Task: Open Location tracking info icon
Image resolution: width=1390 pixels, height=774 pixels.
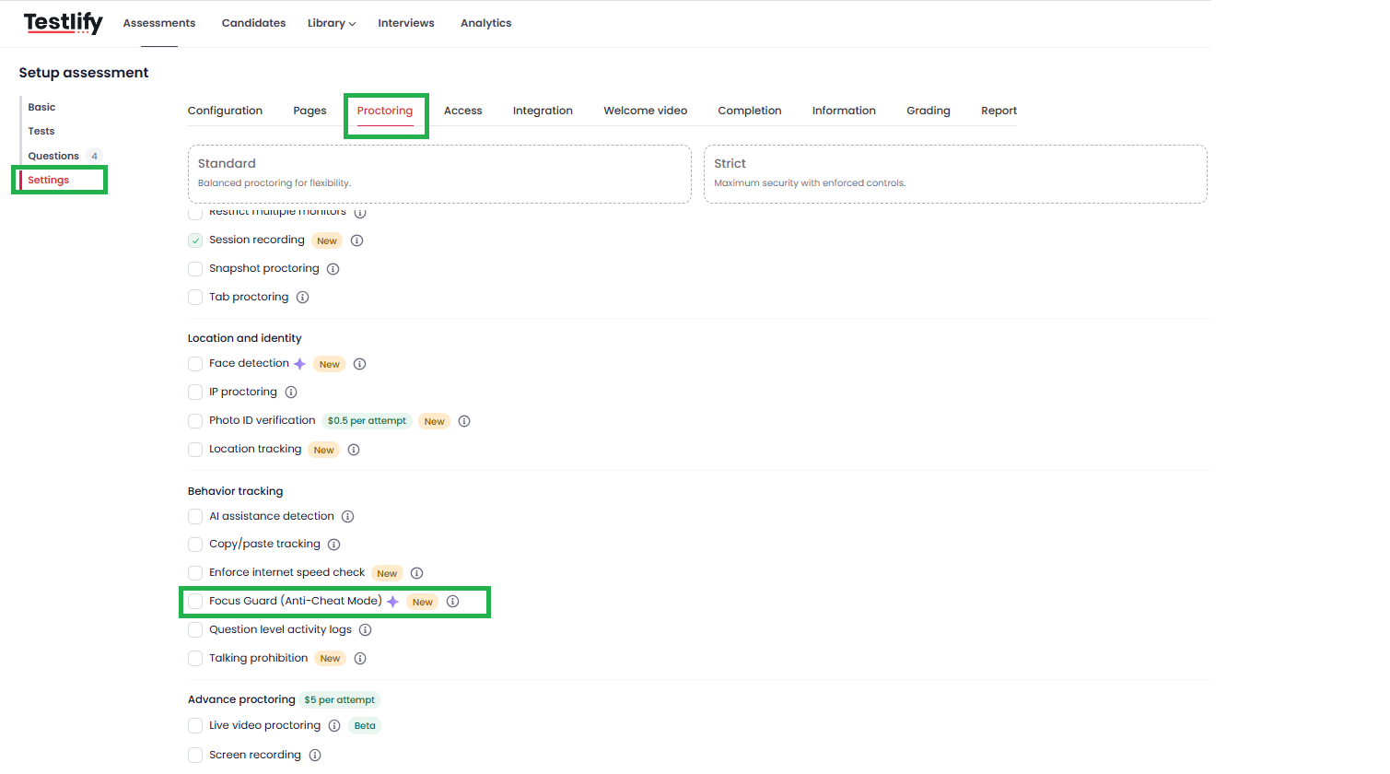Action: coord(354,450)
